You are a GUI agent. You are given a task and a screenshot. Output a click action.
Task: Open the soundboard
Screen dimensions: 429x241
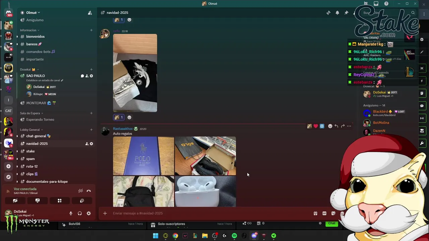coord(82,200)
